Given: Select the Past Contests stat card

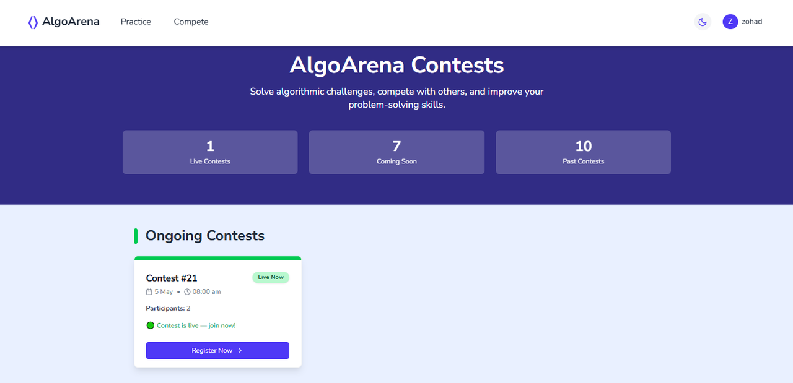Looking at the screenshot, I should coord(583,152).
